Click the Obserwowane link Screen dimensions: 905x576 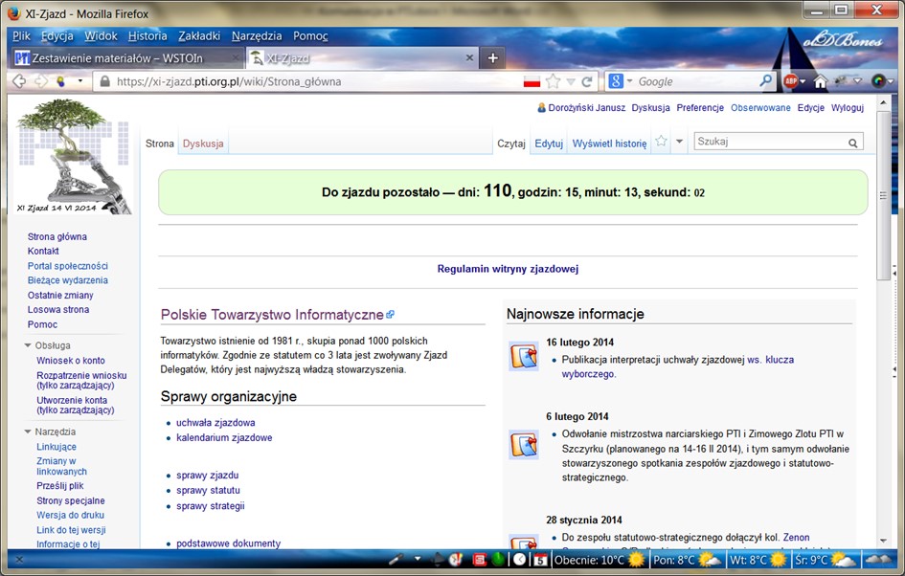click(x=760, y=108)
